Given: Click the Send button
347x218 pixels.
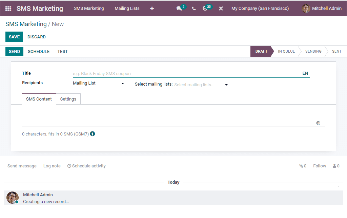Looking at the screenshot, I should click(14, 52).
